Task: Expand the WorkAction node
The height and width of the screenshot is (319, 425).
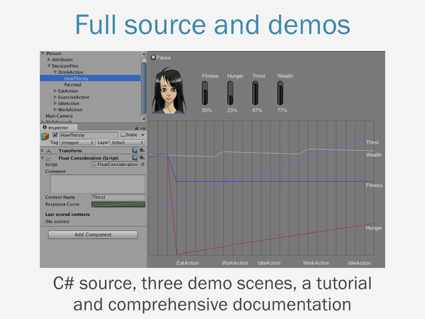Action: 55,110
